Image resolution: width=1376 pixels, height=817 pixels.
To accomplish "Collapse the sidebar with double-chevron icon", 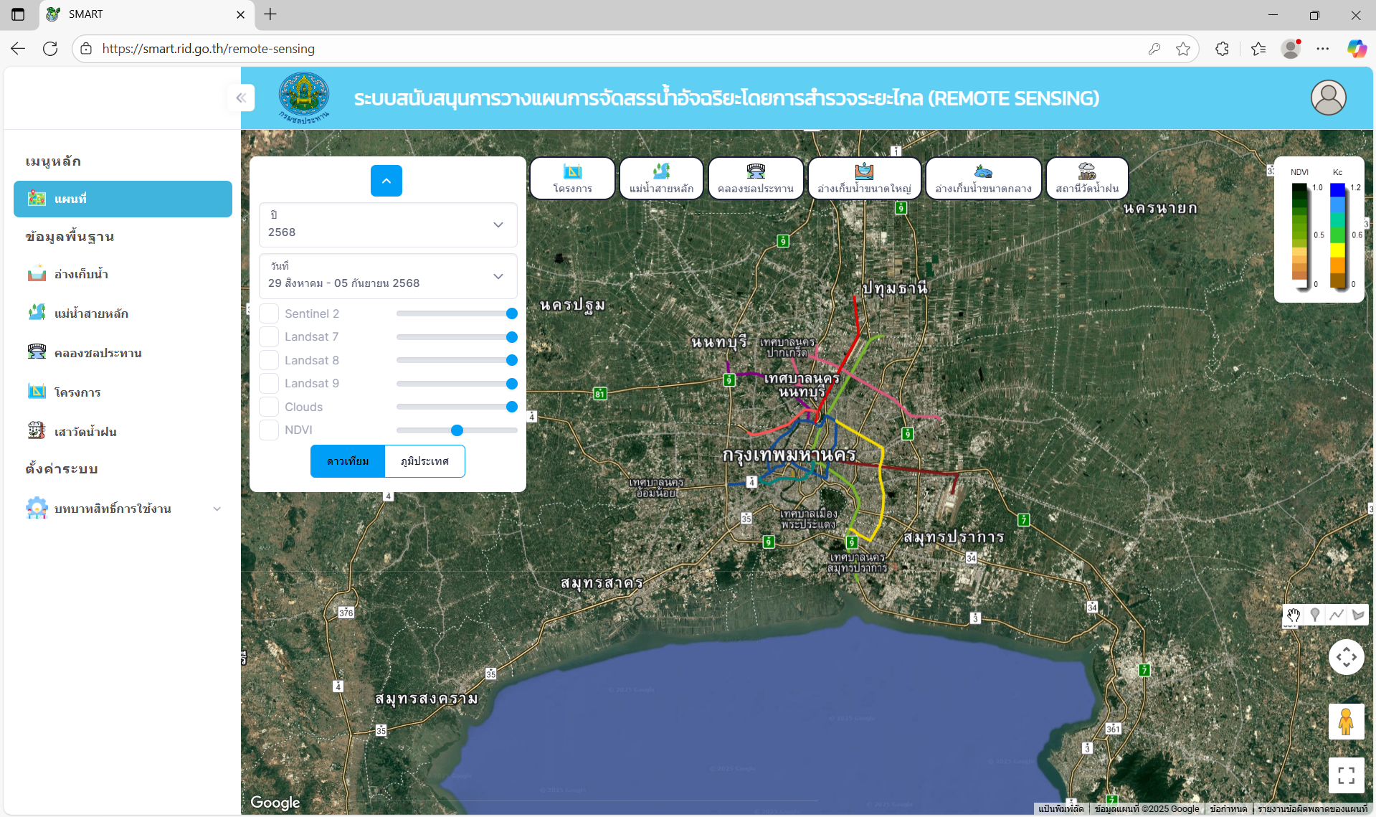I will (x=241, y=98).
